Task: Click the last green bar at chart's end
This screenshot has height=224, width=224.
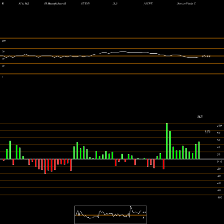Action: pos(199,150)
